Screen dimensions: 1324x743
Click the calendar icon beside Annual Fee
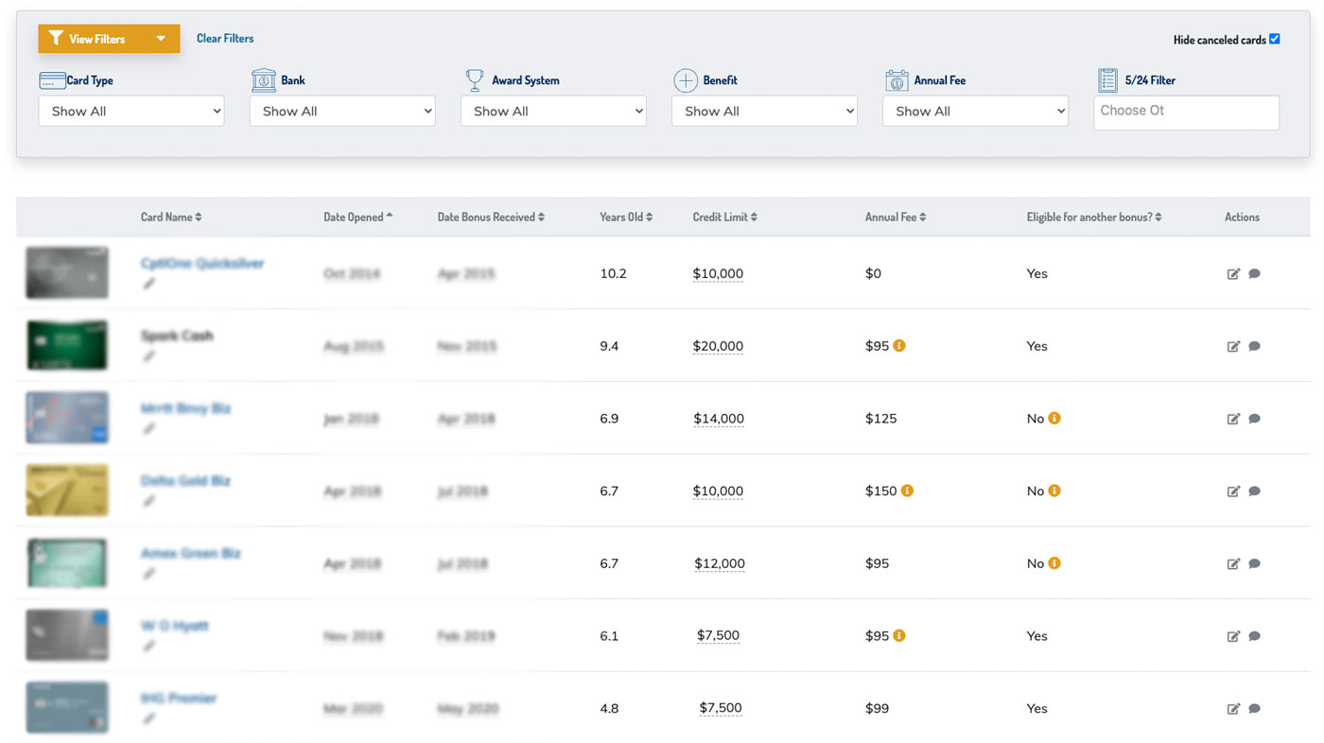[x=895, y=79]
